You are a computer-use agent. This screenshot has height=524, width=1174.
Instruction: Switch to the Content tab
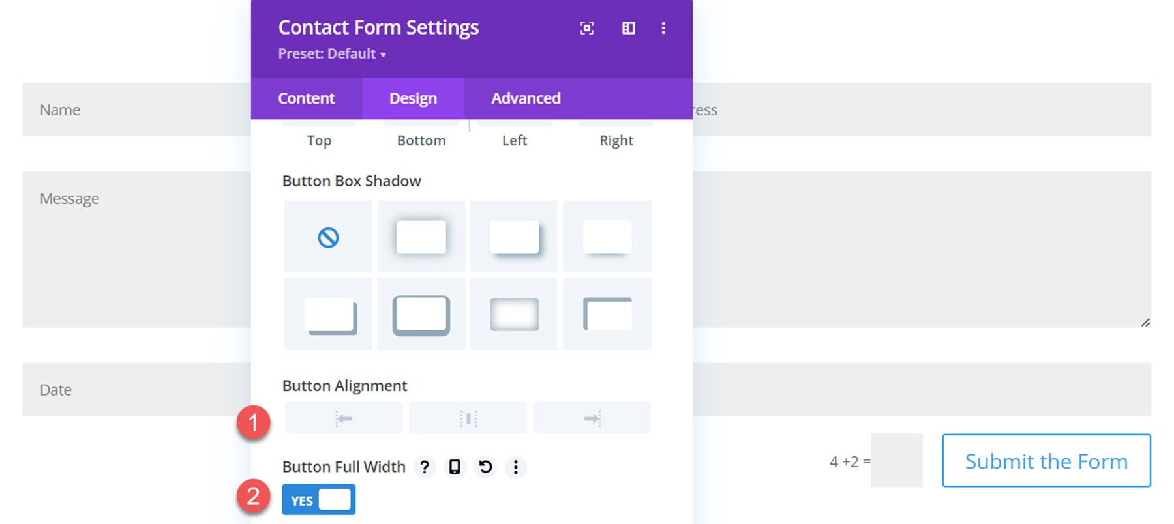(306, 98)
